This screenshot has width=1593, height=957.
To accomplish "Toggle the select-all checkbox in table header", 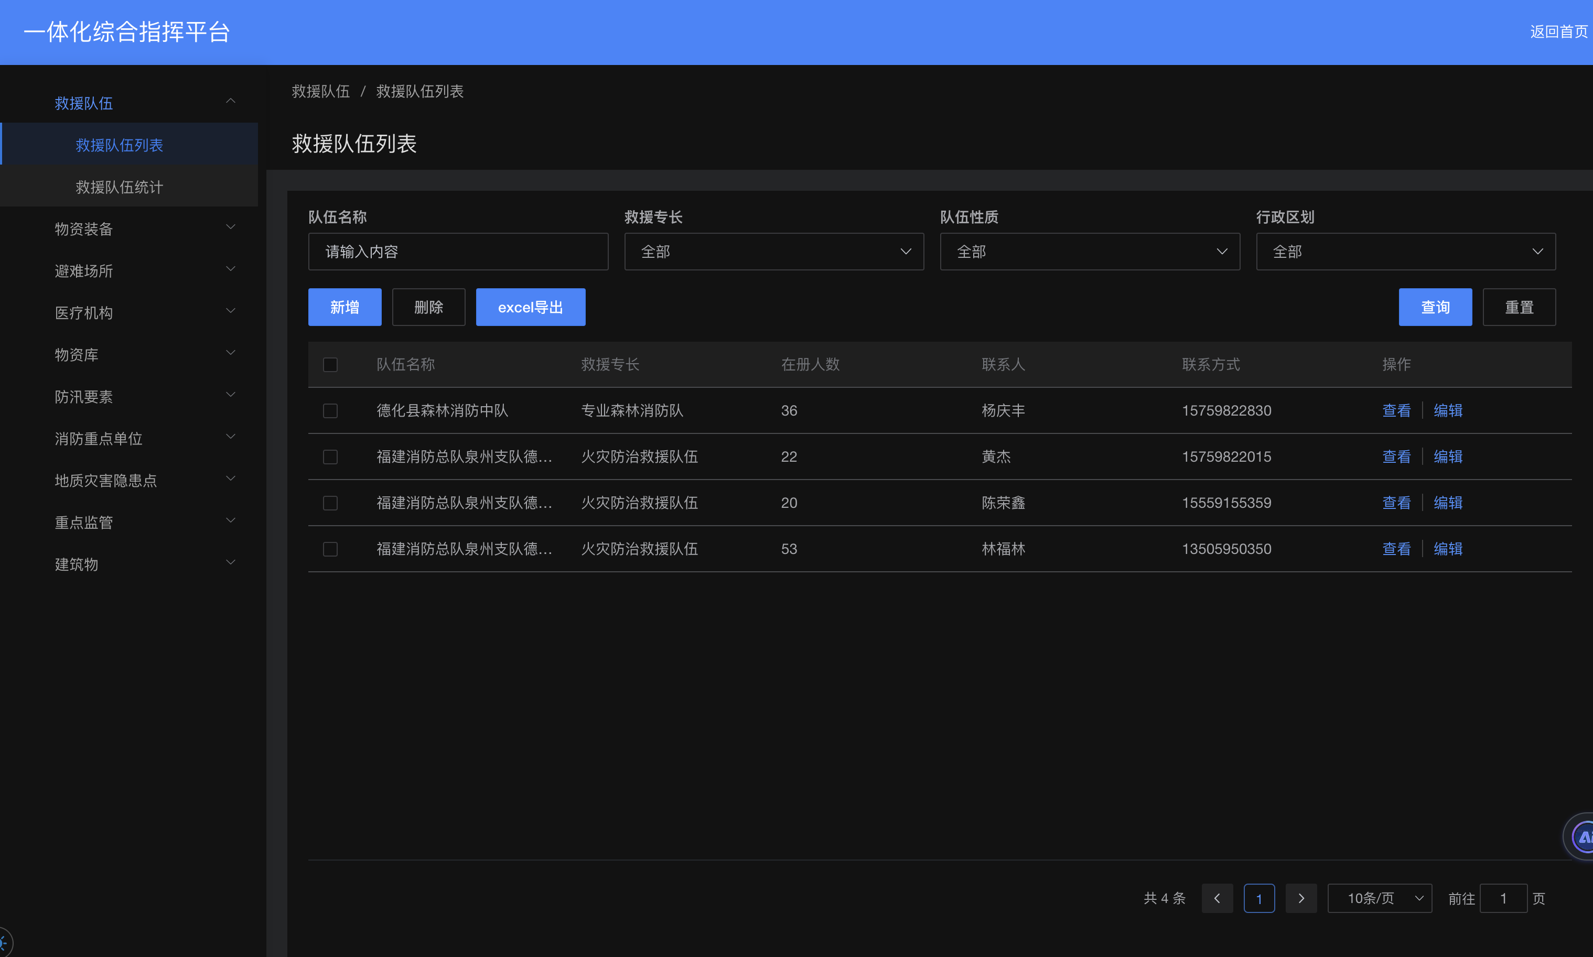I will tap(330, 364).
